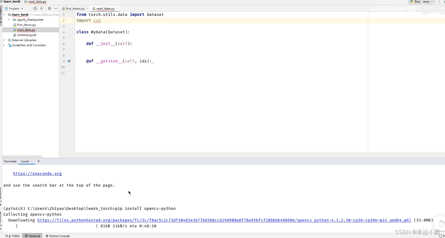Click line number 11 in gutter

pos(62,73)
